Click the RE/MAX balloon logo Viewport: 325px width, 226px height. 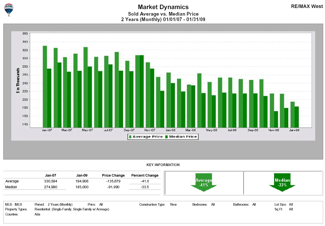coord(9,10)
